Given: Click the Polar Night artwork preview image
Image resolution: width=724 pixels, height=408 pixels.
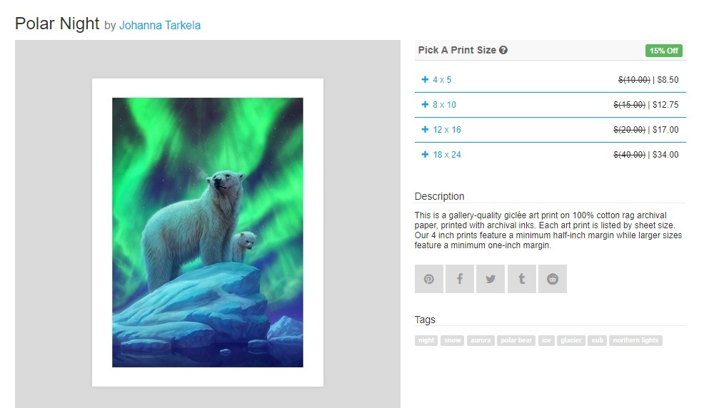Looking at the screenshot, I should point(208,233).
